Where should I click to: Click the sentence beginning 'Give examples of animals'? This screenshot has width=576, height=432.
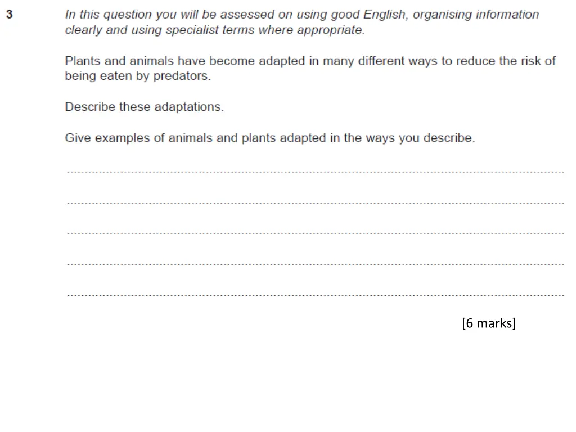270,138
